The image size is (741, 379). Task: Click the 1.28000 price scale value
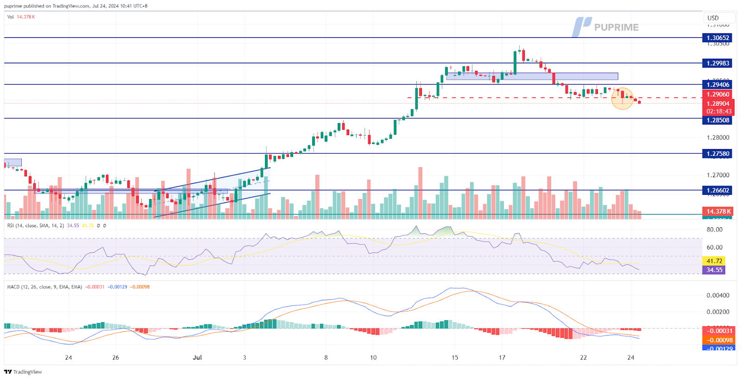(718, 137)
